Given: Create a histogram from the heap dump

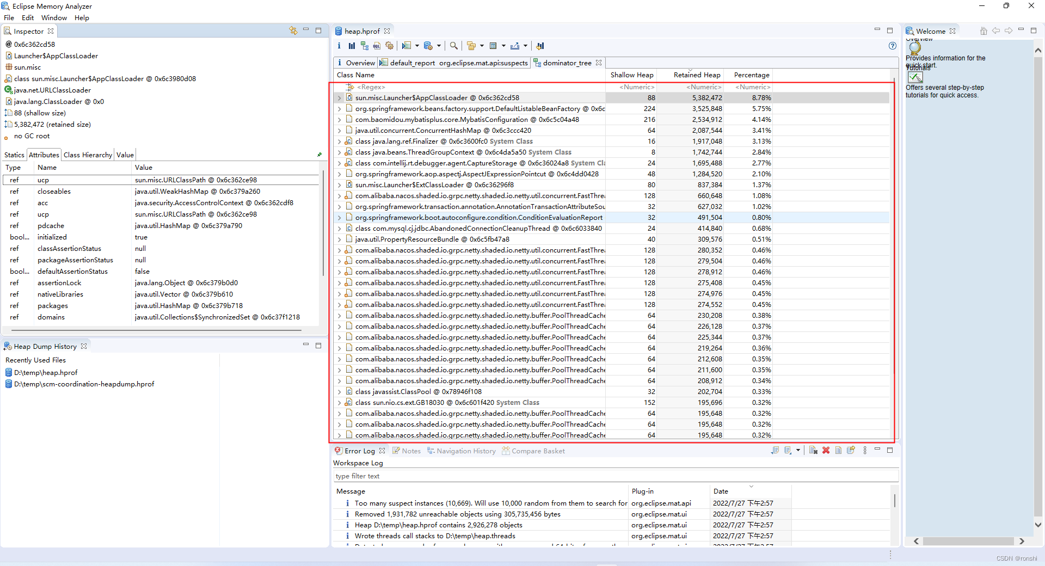Looking at the screenshot, I should [x=352, y=46].
